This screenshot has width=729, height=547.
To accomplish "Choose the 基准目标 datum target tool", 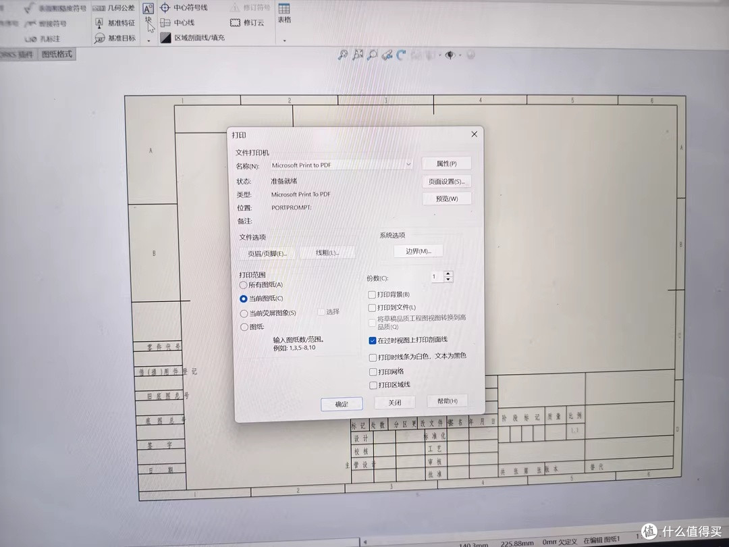I will pos(115,38).
